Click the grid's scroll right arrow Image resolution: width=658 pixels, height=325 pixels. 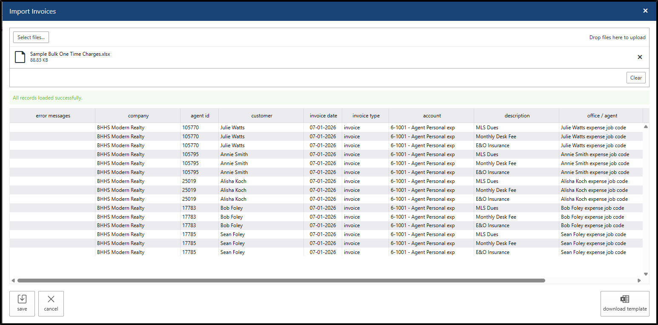639,280
